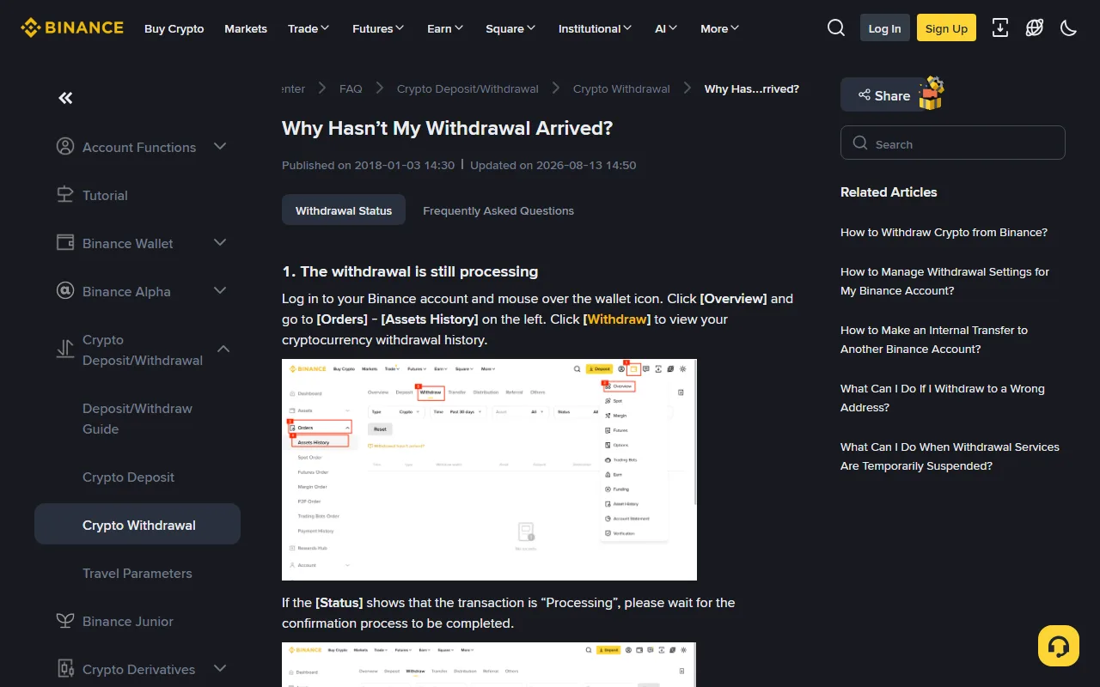Go to Buy Crypto

[174, 28]
